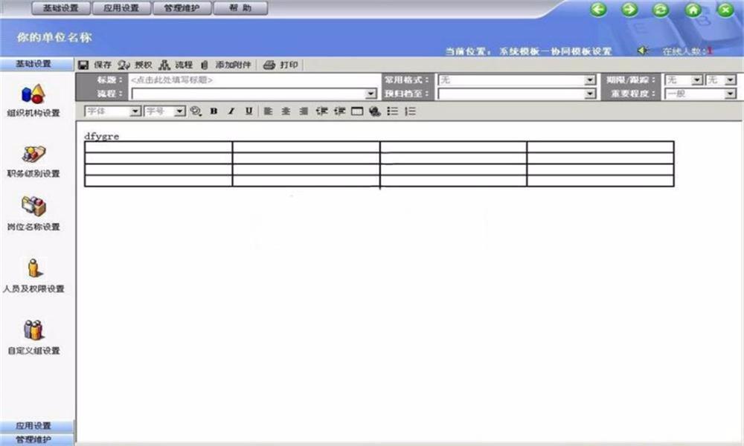744x446 pixels.
Task: Open 人员及权限设置 in the sidebar
Action: 33,276
